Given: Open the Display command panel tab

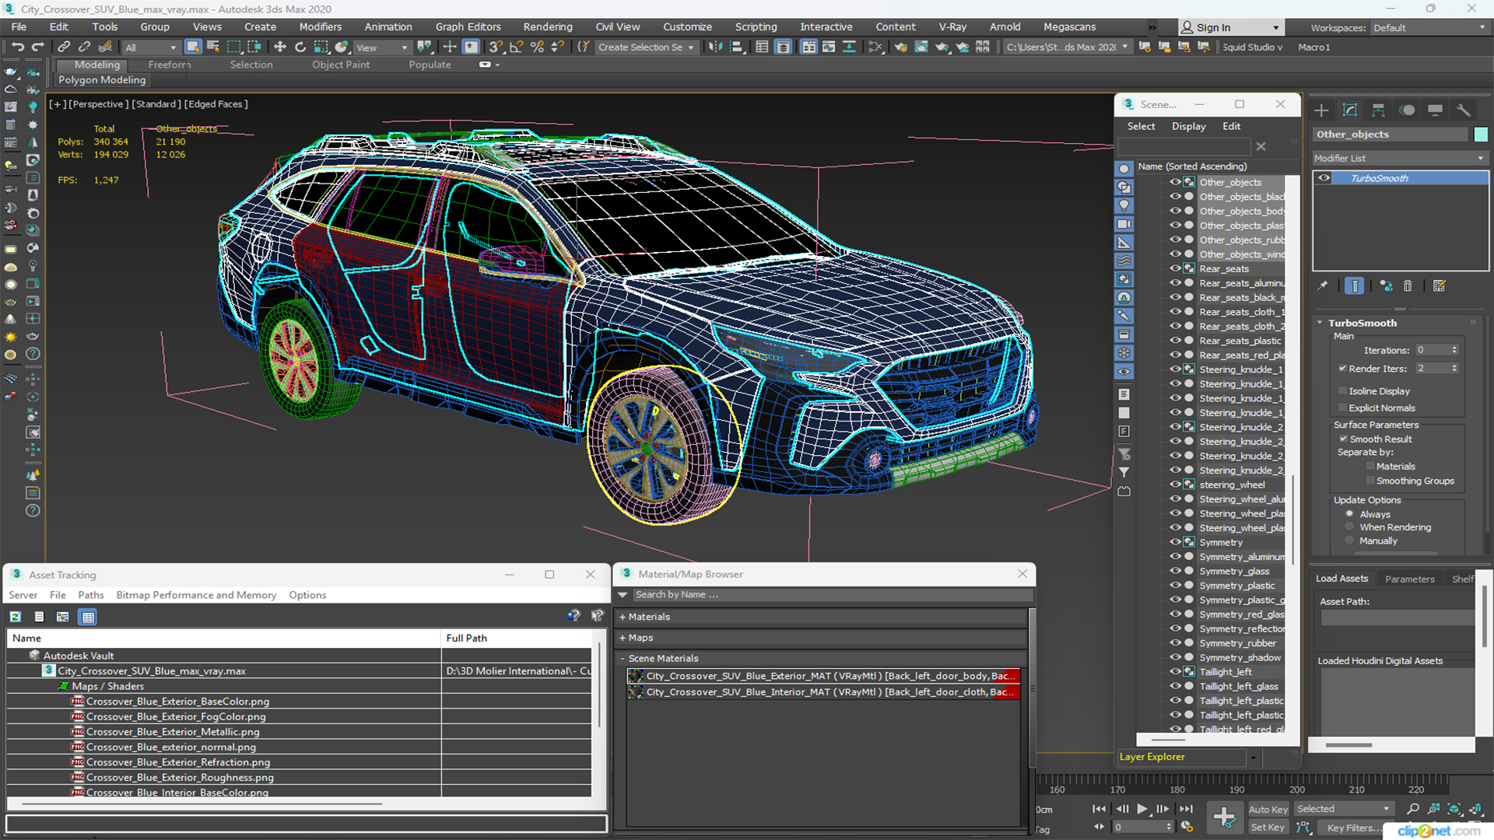Looking at the screenshot, I should pos(1436,110).
